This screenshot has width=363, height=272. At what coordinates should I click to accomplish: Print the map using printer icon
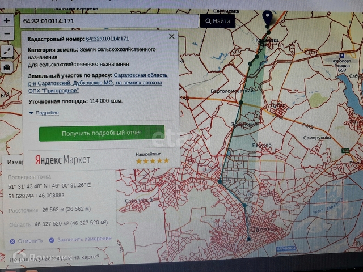click(7, 67)
